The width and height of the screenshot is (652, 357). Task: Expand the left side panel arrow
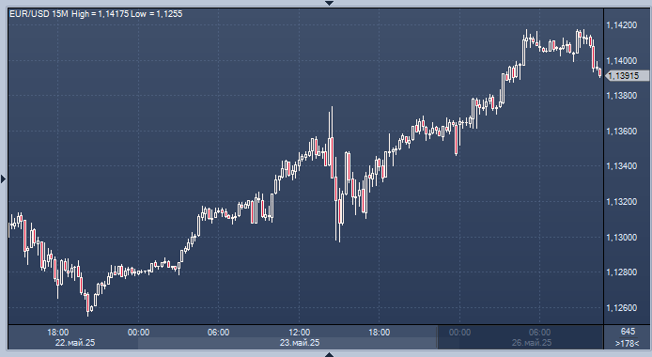tap(4, 179)
